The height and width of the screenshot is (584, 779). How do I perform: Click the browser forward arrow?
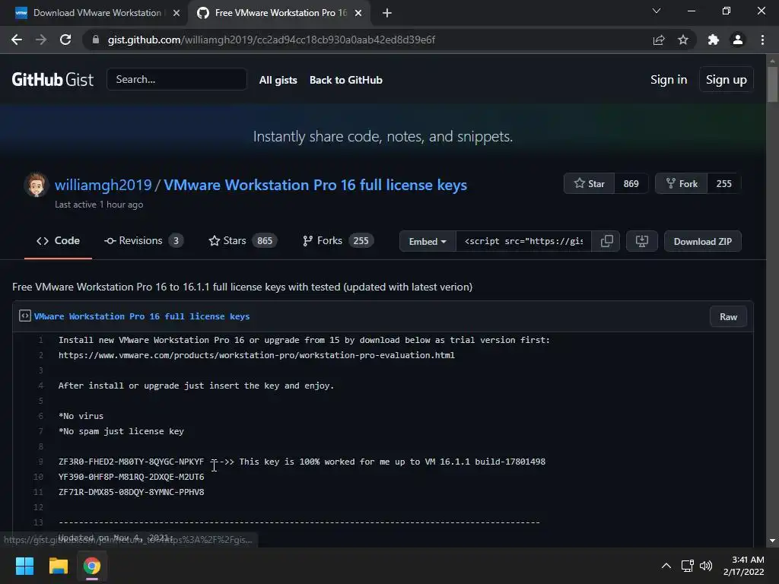coord(41,40)
